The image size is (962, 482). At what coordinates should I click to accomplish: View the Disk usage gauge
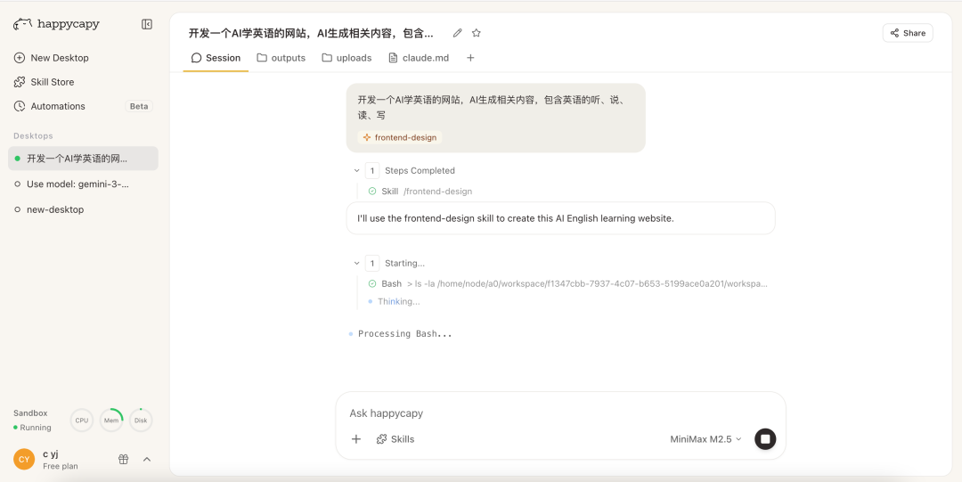pos(141,421)
